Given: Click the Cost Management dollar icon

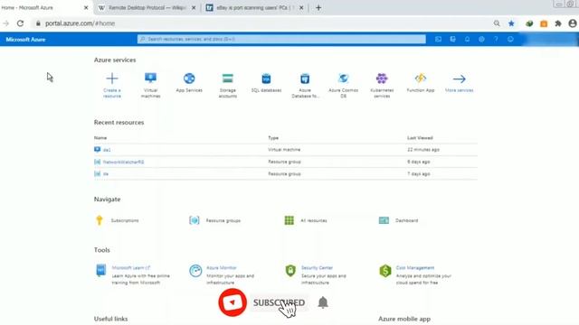Looking at the screenshot, I should coord(385,271).
